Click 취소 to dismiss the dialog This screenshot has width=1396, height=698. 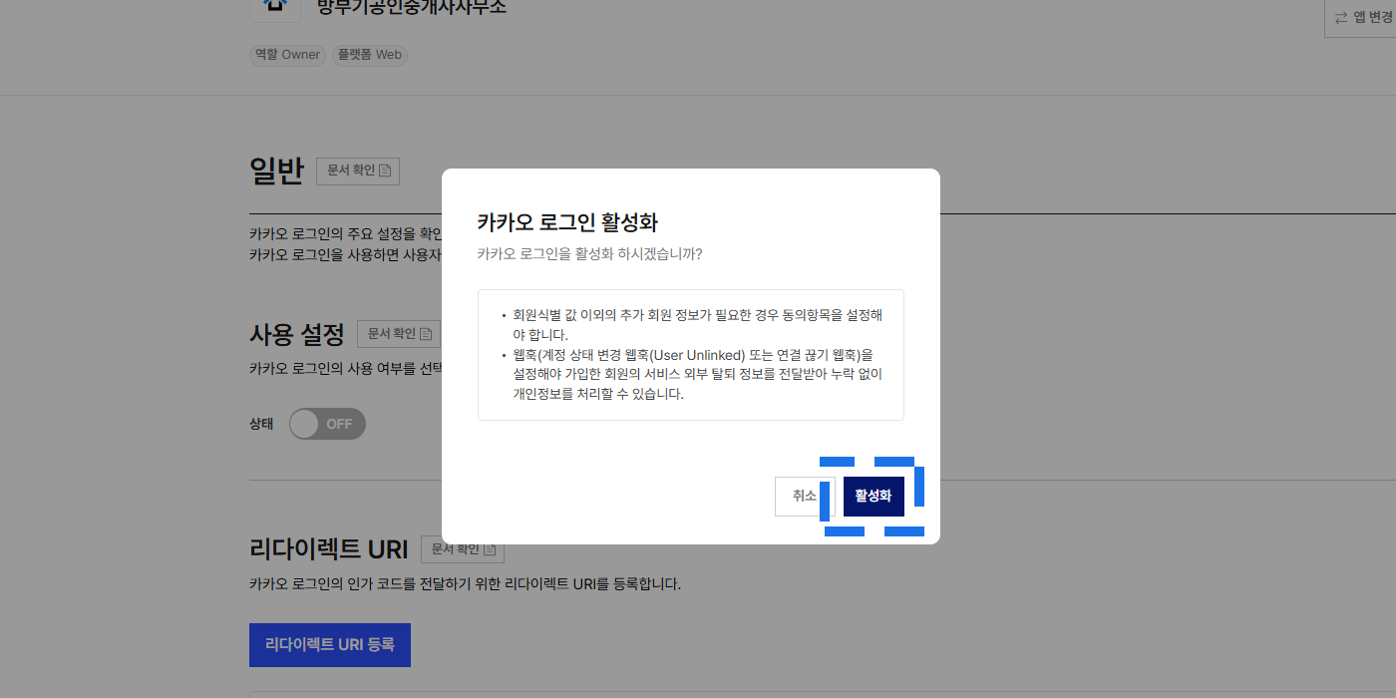tap(804, 497)
